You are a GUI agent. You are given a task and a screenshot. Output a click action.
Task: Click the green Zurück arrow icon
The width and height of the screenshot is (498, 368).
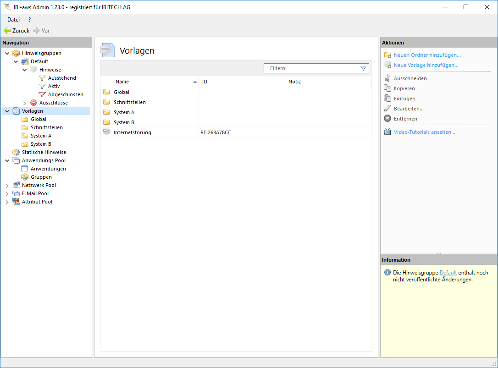pos(7,31)
